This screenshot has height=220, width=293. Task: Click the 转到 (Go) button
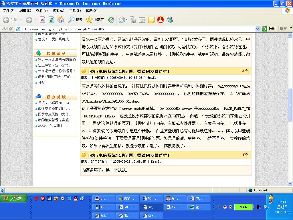click(269, 29)
